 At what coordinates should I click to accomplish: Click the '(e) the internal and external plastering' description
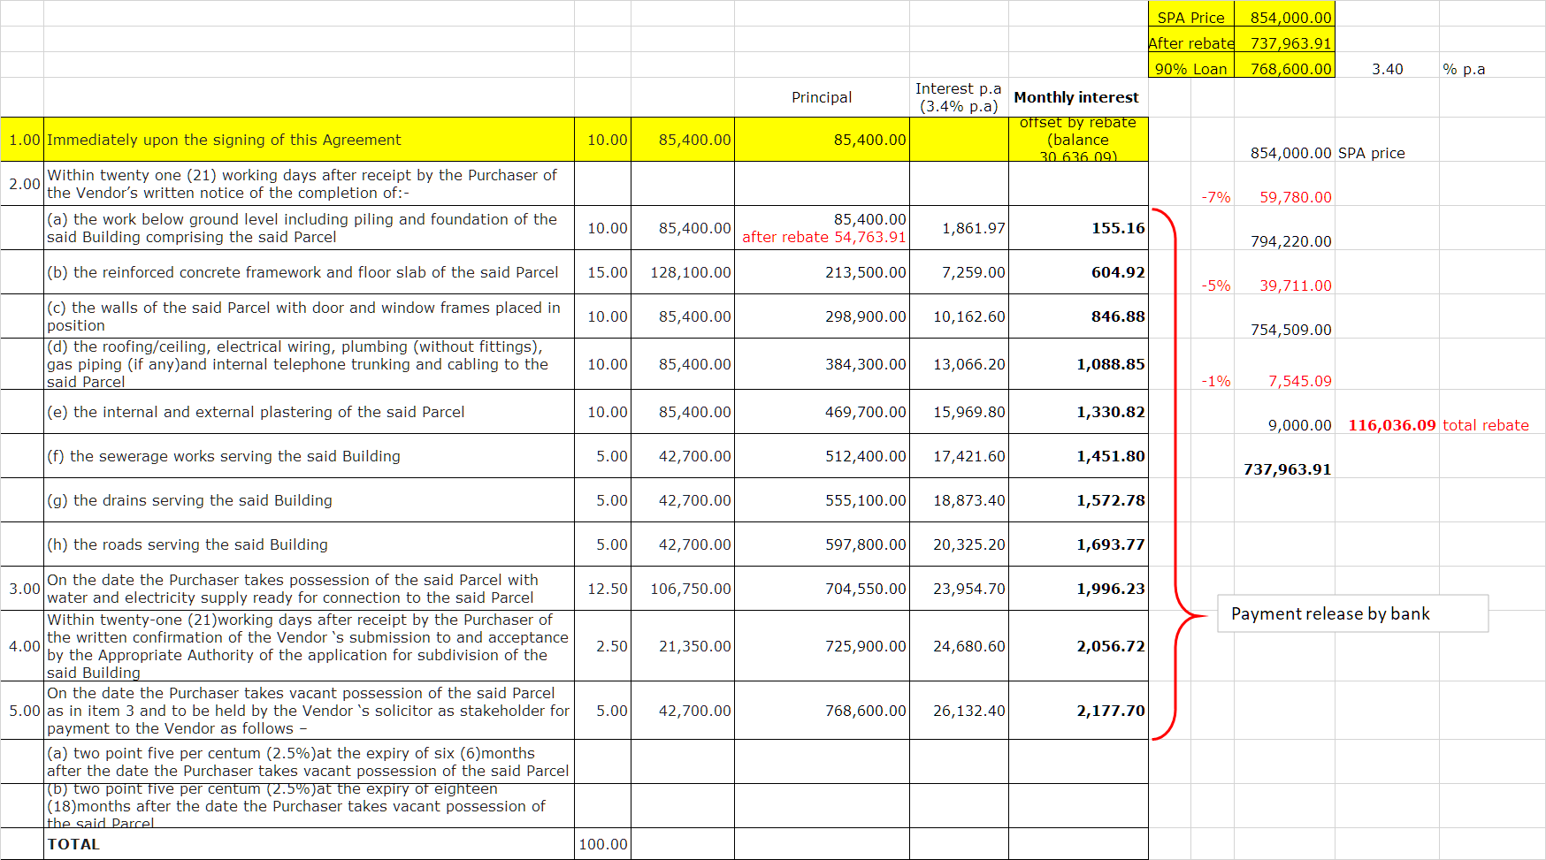309,412
